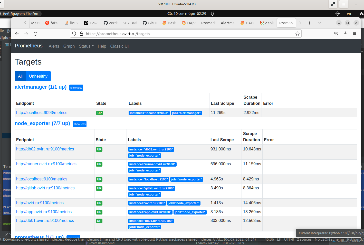Expand the Status dropdown menu

coord(86,46)
